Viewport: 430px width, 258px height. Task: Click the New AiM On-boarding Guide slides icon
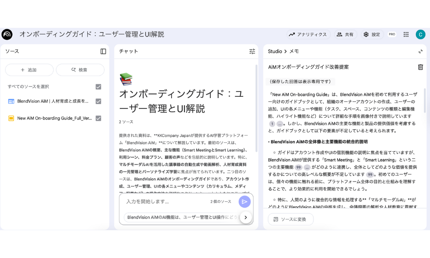click(x=11, y=118)
